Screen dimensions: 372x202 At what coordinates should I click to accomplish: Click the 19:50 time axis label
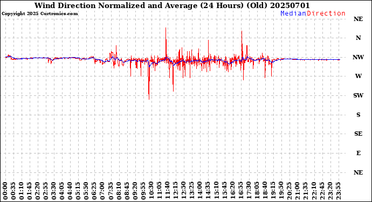281,191
